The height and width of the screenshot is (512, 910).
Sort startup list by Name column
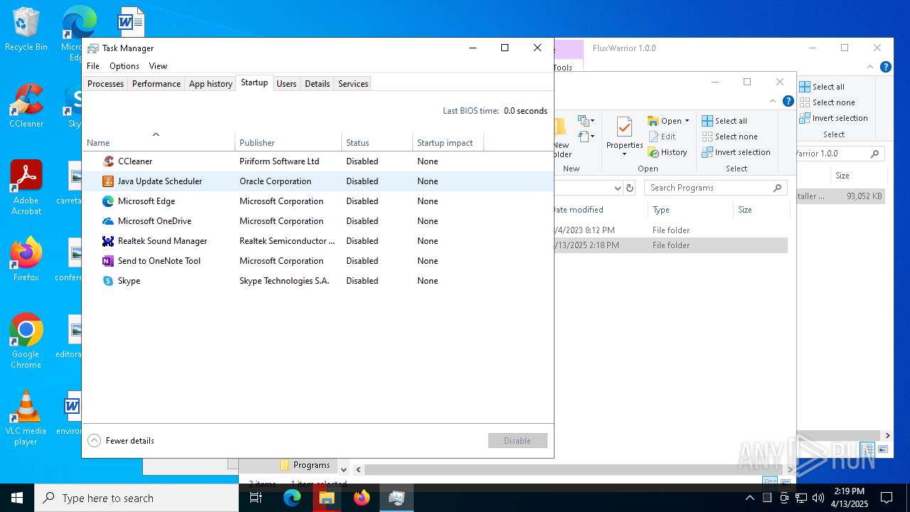coord(159,142)
